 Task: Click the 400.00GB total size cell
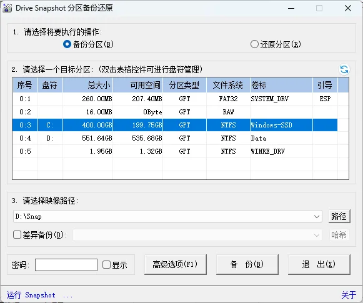pos(87,125)
